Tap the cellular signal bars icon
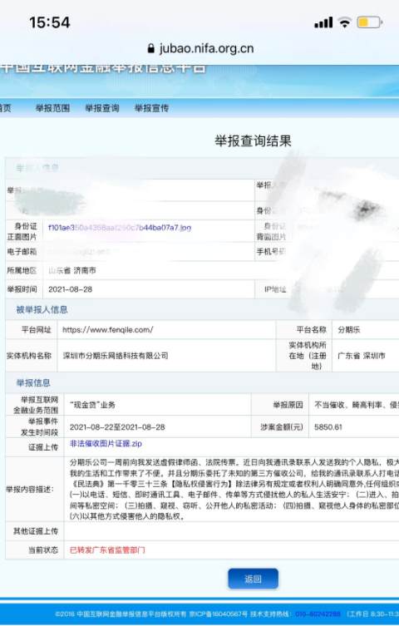Image resolution: width=399 pixels, height=626 pixels. [323, 22]
